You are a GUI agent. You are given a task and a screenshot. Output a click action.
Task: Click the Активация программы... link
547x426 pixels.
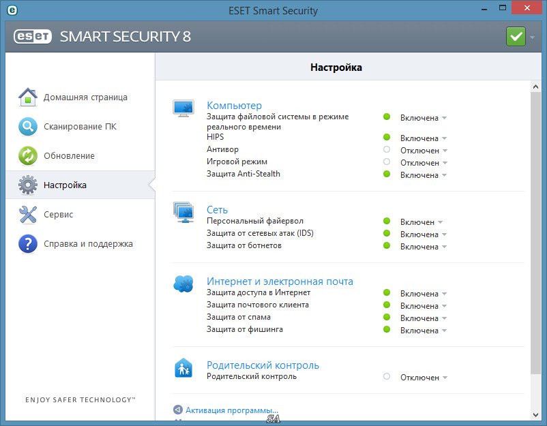(232, 410)
